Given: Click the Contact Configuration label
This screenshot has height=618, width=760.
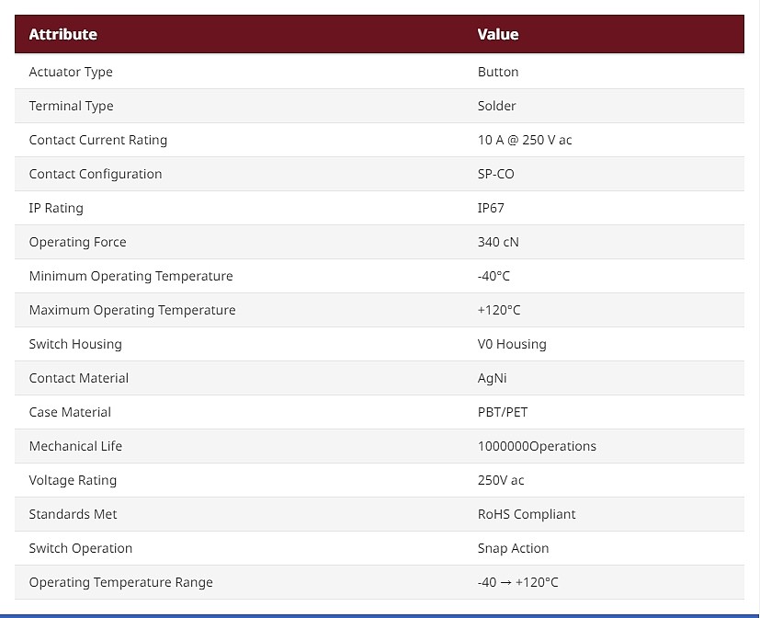Looking at the screenshot, I should click(x=96, y=174).
